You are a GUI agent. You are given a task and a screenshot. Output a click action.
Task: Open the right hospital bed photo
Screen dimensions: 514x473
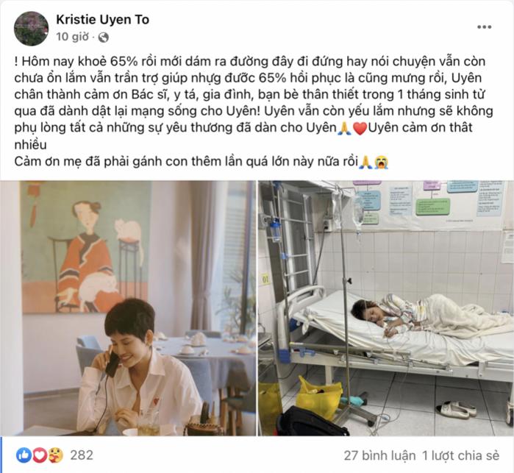coord(386,308)
